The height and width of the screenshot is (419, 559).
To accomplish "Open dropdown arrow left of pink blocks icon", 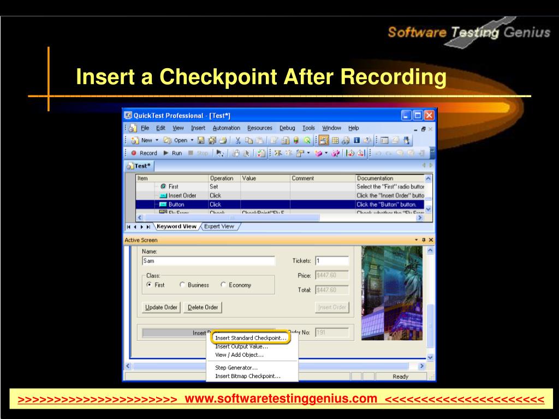I will point(308,153).
